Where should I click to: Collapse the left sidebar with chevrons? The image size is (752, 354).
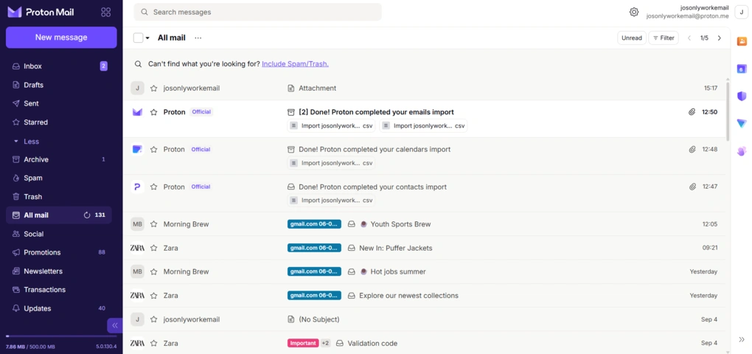pos(114,325)
